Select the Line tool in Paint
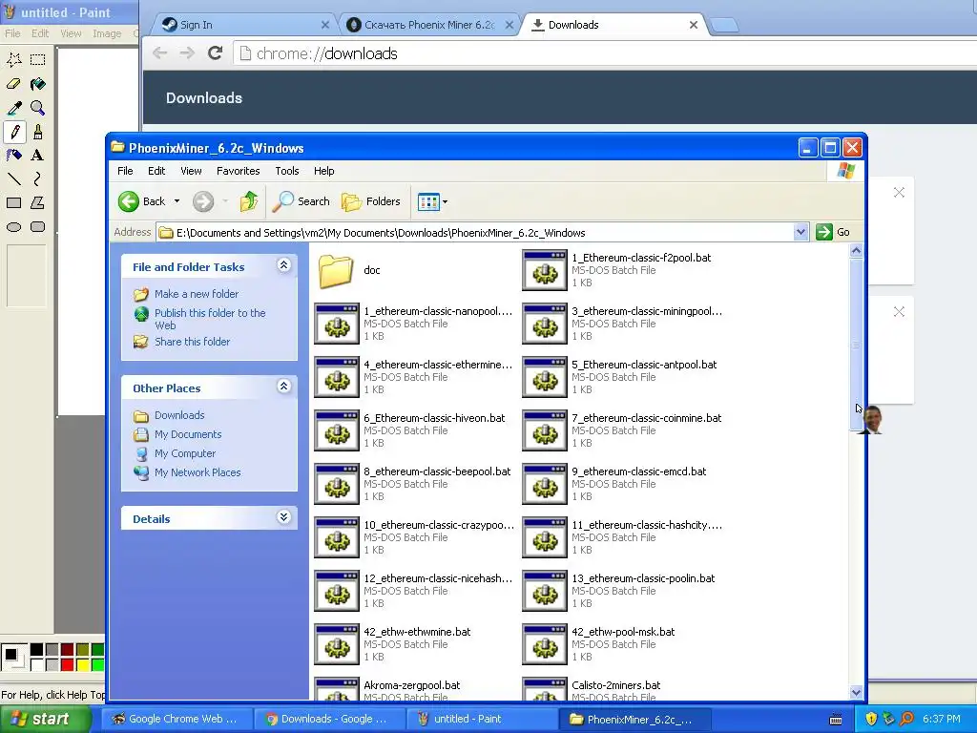977x733 pixels. tap(14, 179)
